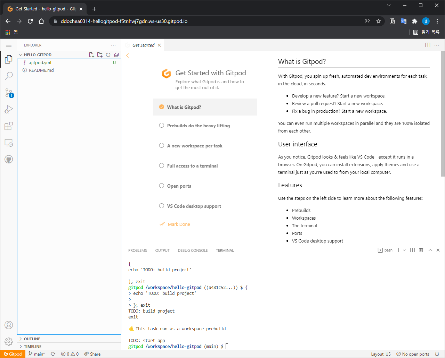Kill terminal with trash icon

tap(421, 250)
